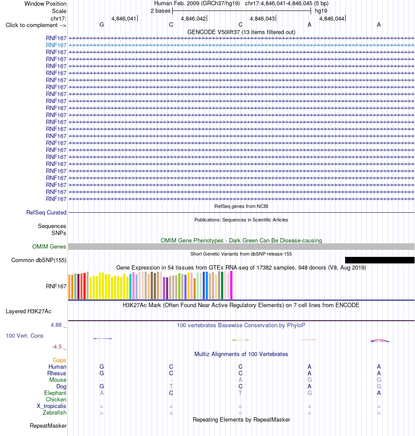Open the RefSeq Curated track label
The height and width of the screenshot is (436, 415).
pos(46,212)
